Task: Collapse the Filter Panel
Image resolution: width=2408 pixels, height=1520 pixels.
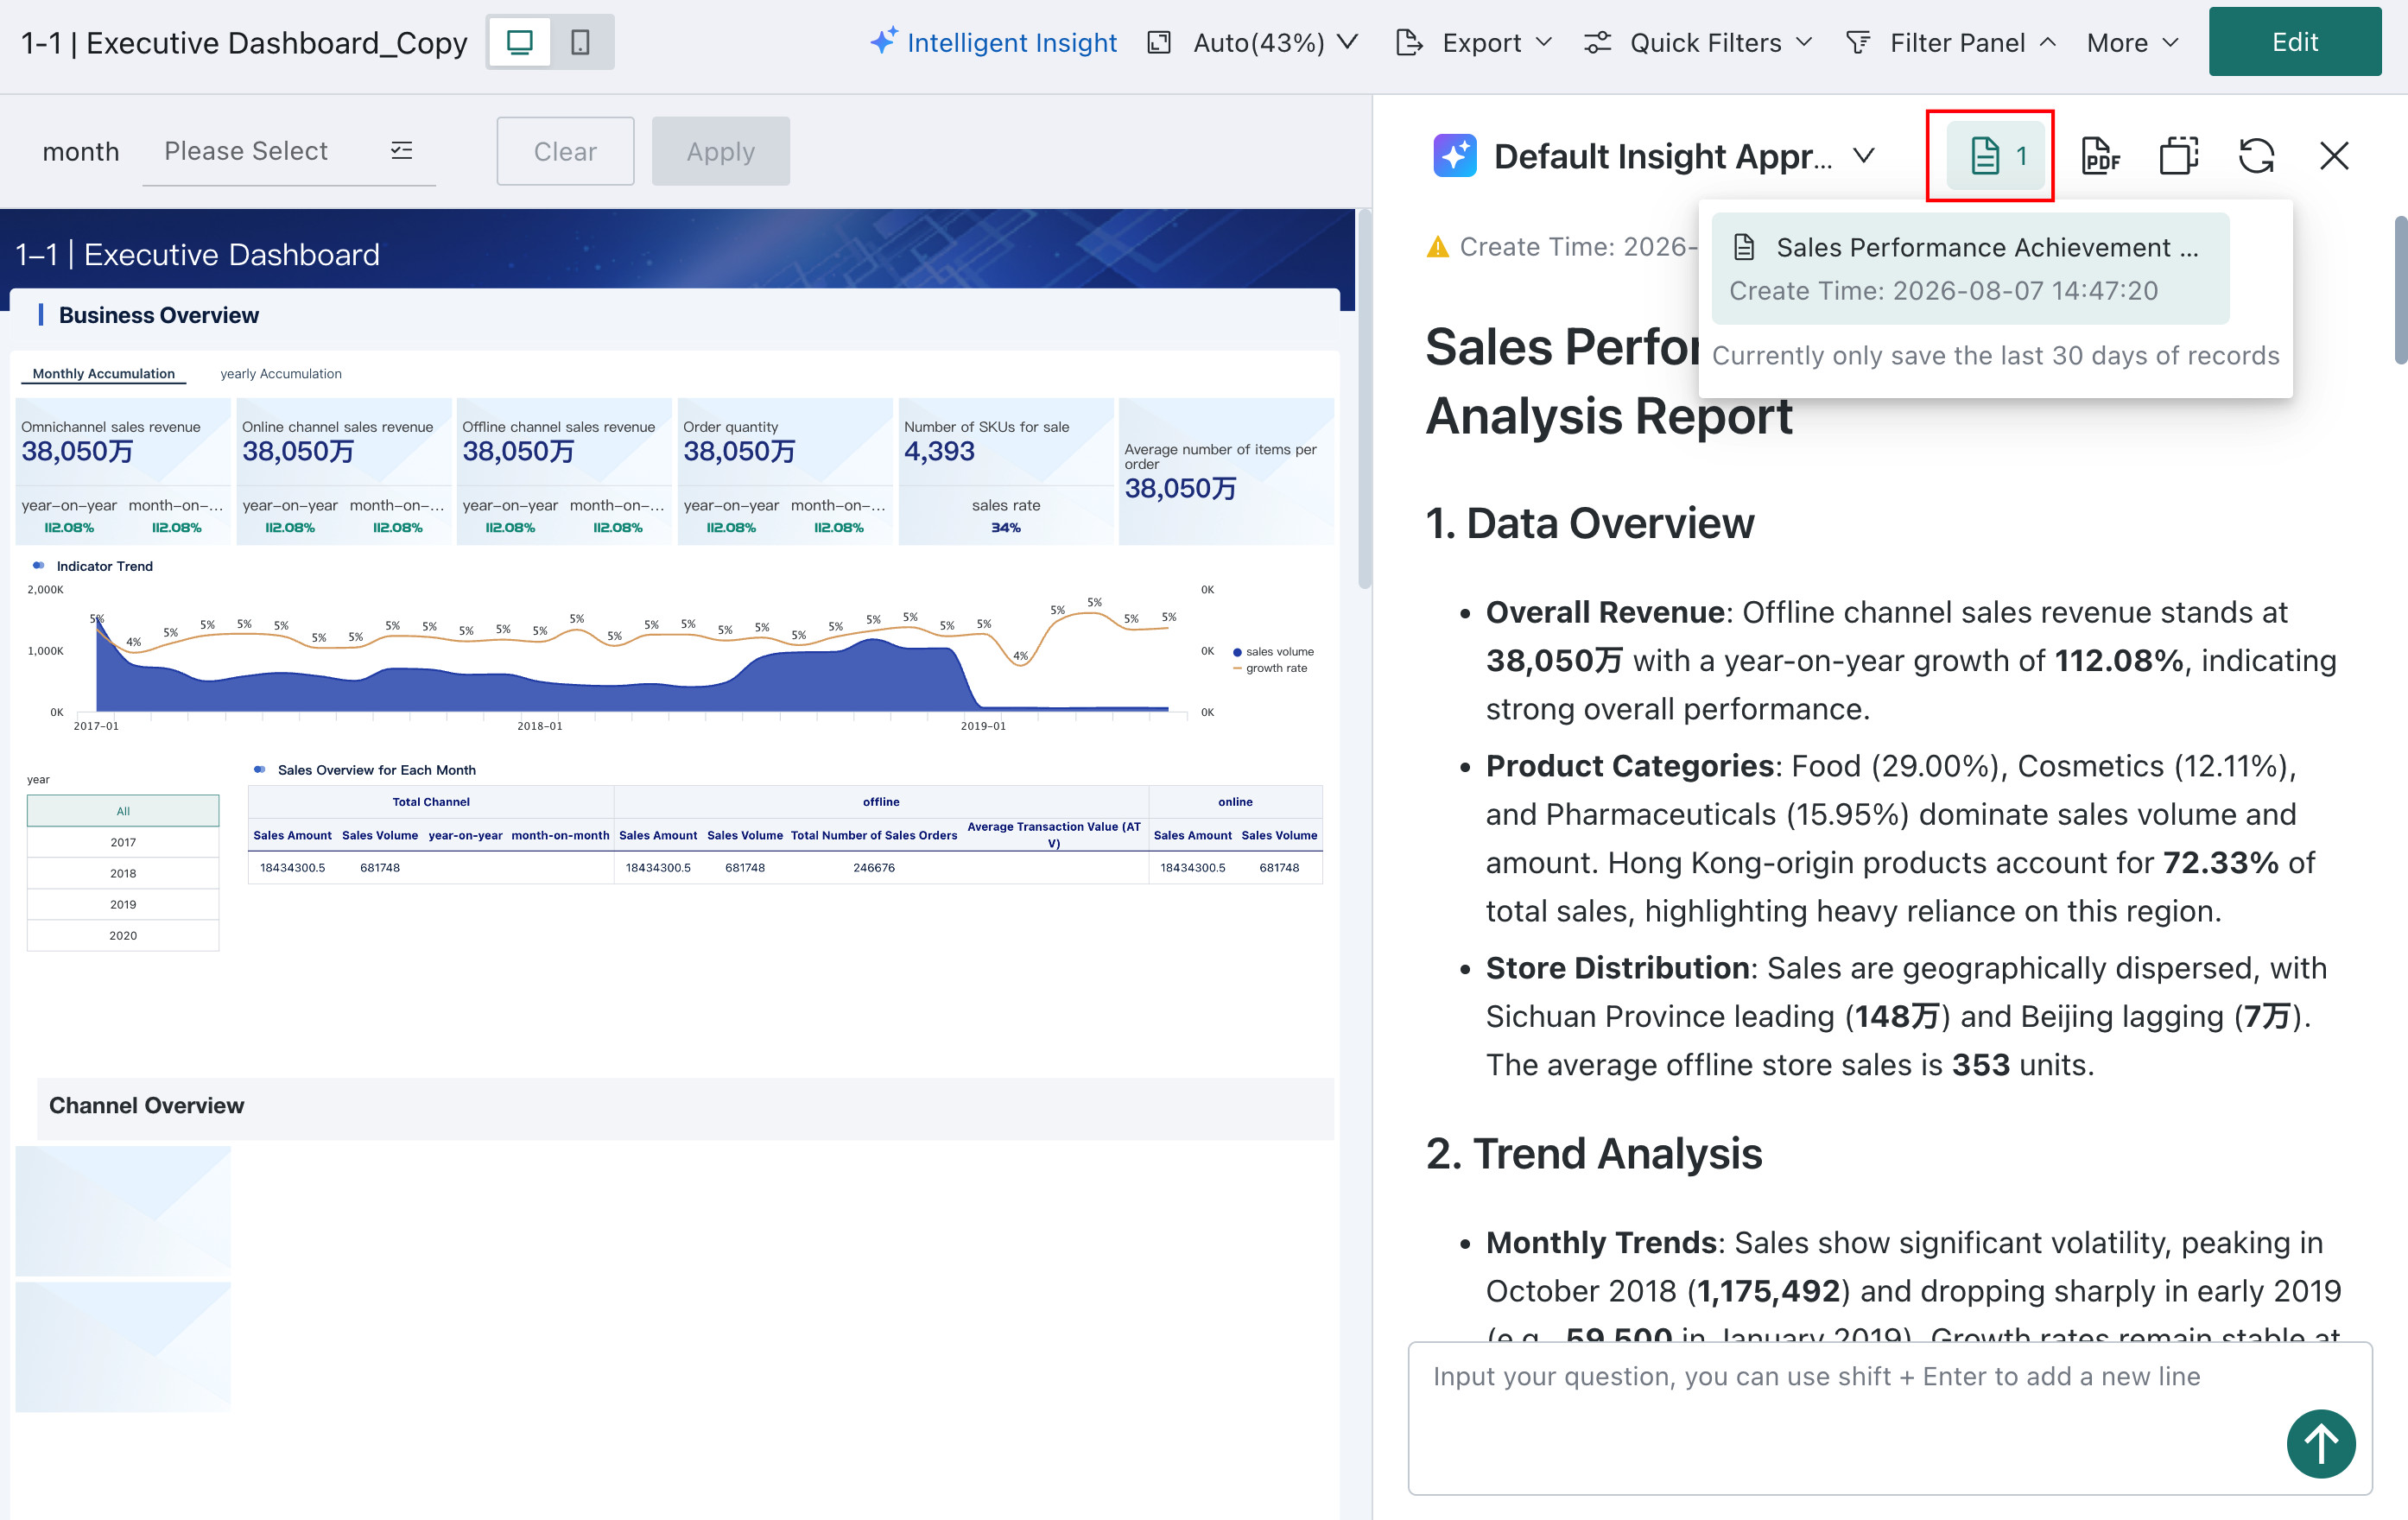Action: 1951,42
